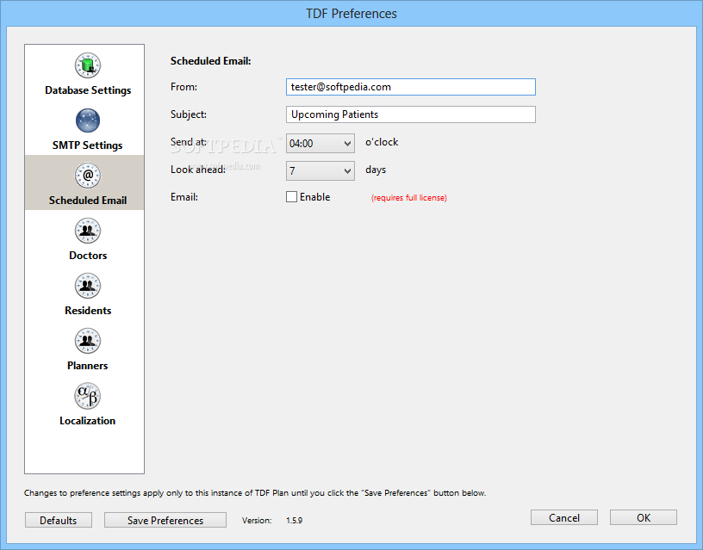
Task: Click the From email address field
Action: 411,87
